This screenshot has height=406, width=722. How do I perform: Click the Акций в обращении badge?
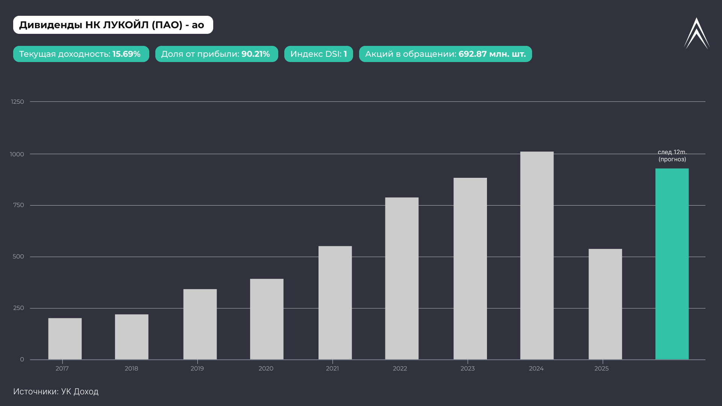pyautogui.click(x=445, y=54)
